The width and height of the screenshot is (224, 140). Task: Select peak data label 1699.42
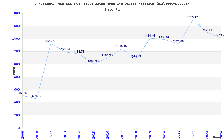pos(193,17)
